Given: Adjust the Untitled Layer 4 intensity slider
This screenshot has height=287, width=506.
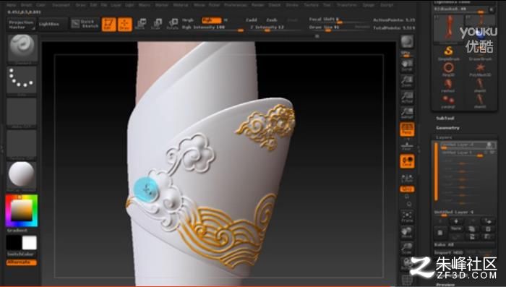Looking at the screenshot, I should [465, 213].
